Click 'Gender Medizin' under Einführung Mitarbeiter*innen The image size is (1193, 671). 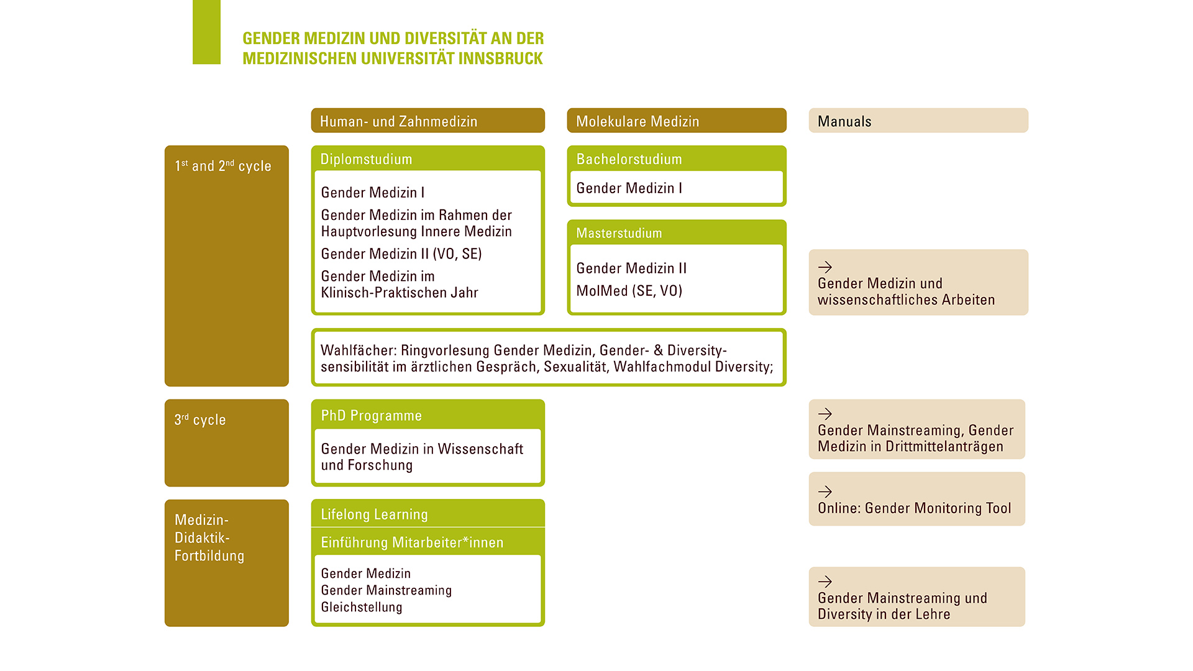[365, 573]
